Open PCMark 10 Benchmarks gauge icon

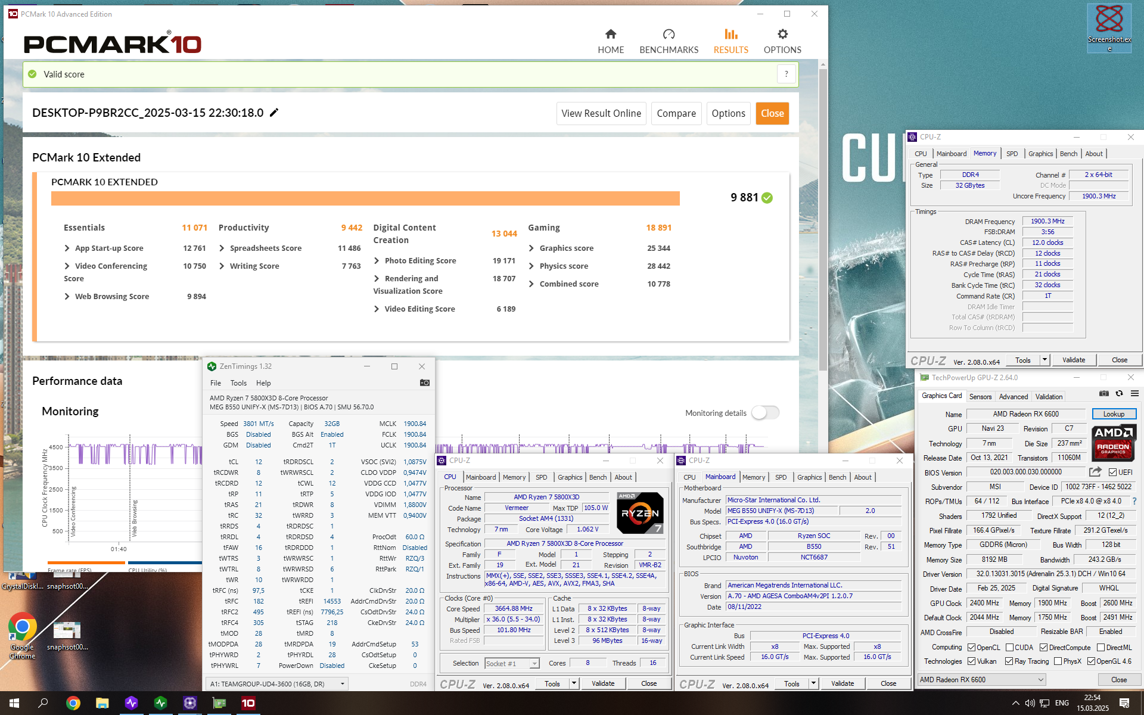point(669,34)
